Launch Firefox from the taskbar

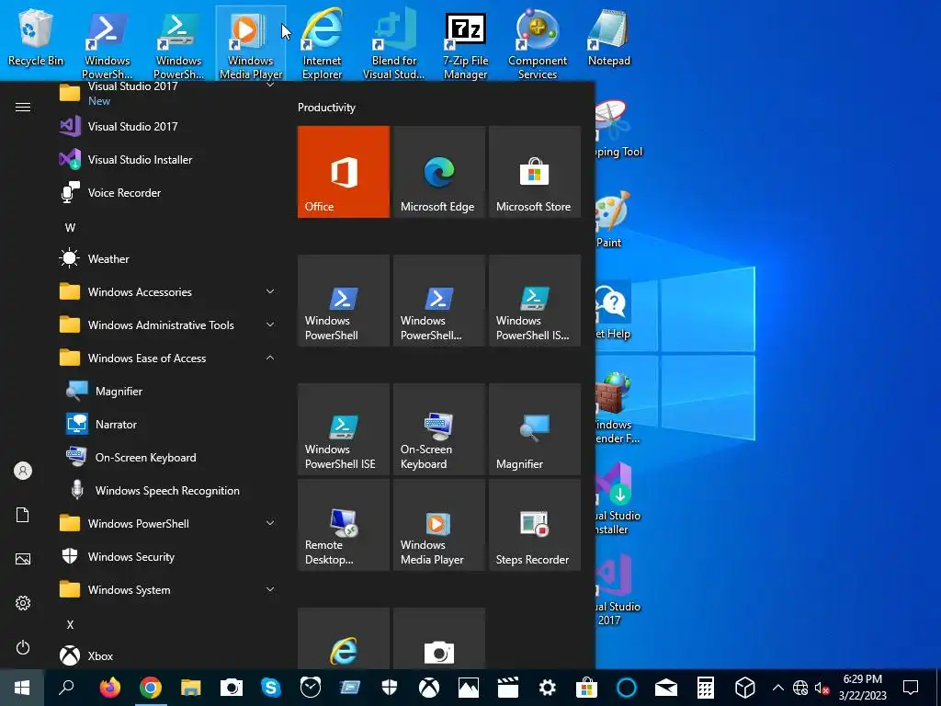click(x=110, y=688)
